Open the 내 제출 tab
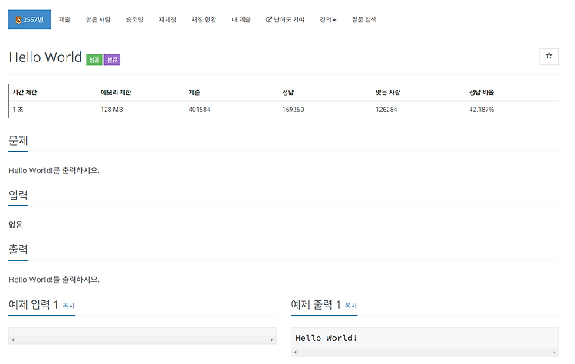This screenshot has height=364, width=575. click(x=241, y=19)
